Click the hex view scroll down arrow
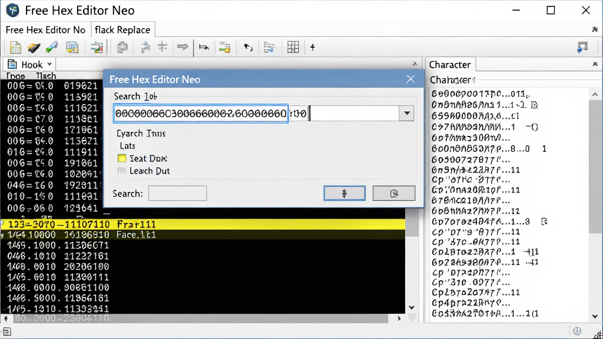603x339 pixels. [x=412, y=307]
